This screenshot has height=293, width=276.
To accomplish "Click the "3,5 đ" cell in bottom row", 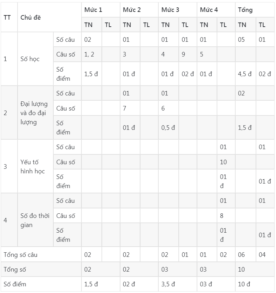I will 177,284.
